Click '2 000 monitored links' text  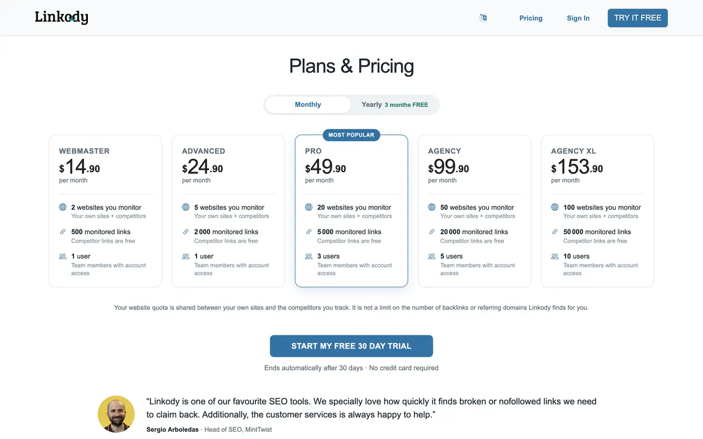pos(226,232)
